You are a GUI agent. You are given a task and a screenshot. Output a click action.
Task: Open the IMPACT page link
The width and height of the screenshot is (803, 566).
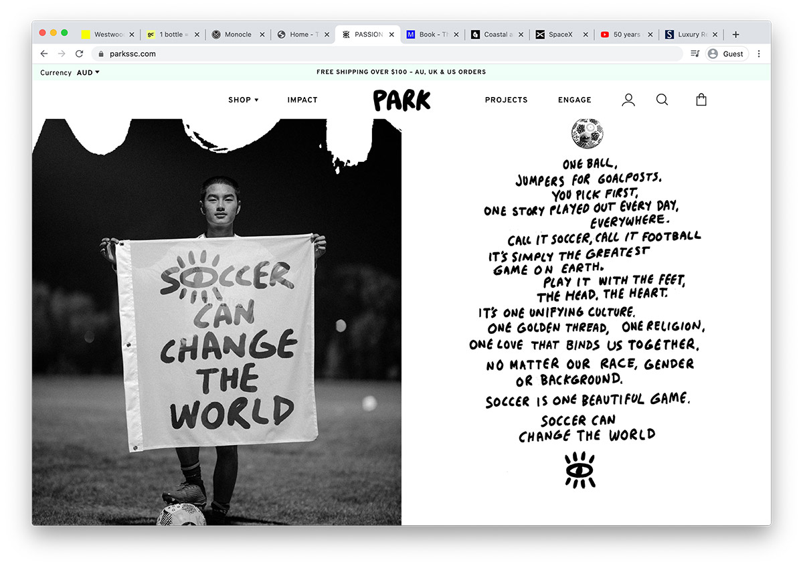[302, 100]
